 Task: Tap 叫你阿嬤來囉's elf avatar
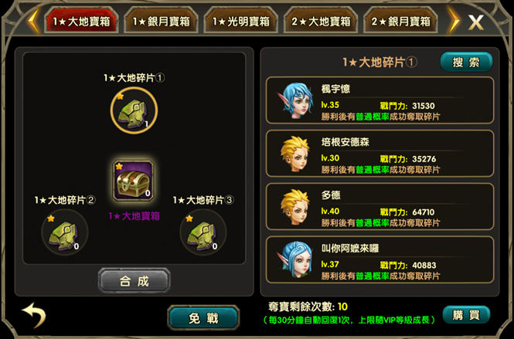pyautogui.click(x=294, y=259)
